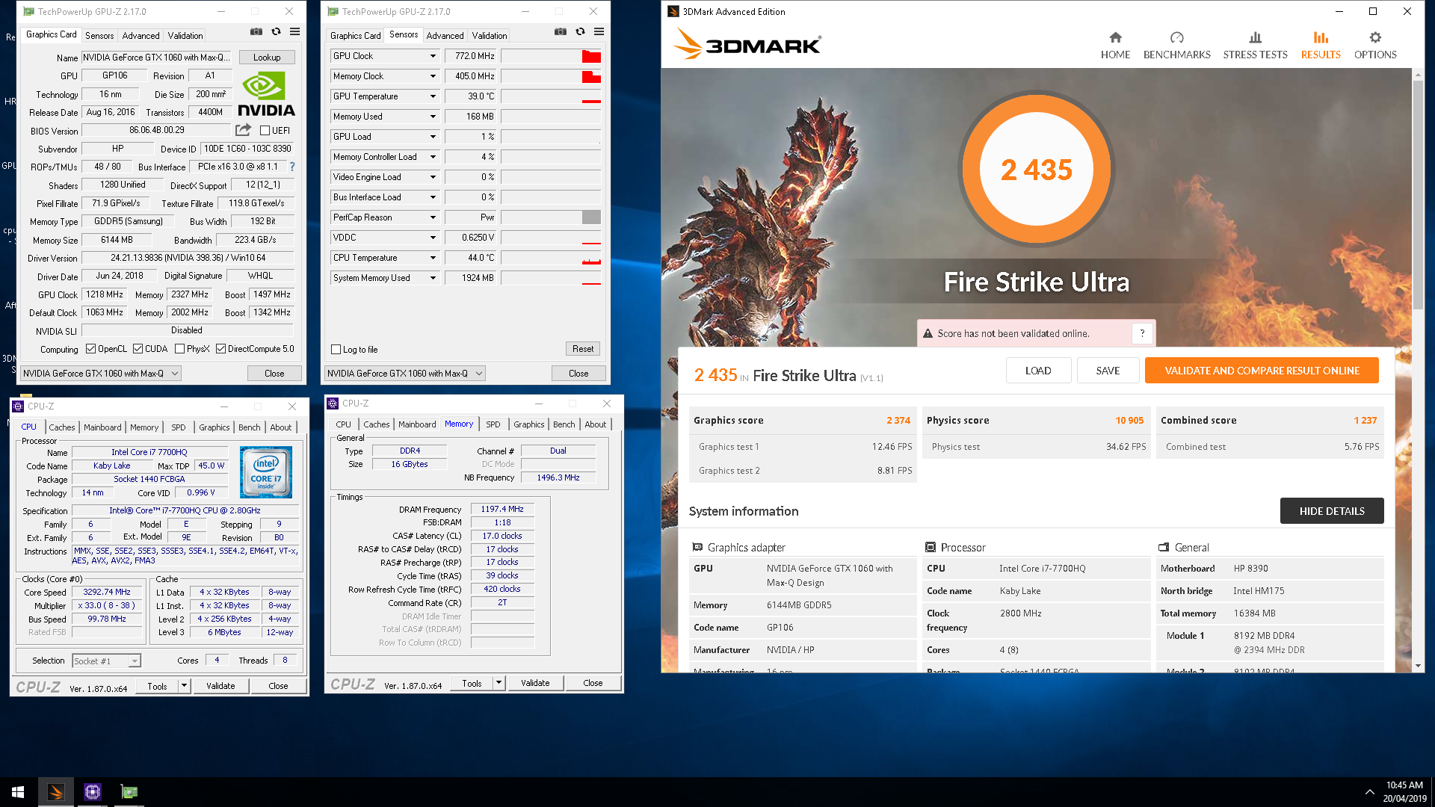The image size is (1435, 807).
Task: Click NVIDIA logo in GPU-Z
Action: (266, 93)
